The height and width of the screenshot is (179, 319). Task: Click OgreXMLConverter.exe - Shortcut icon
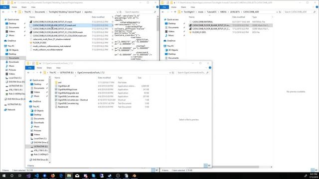click(x=56, y=100)
